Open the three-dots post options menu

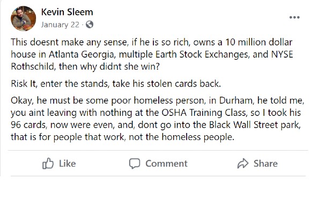pyautogui.click(x=294, y=18)
